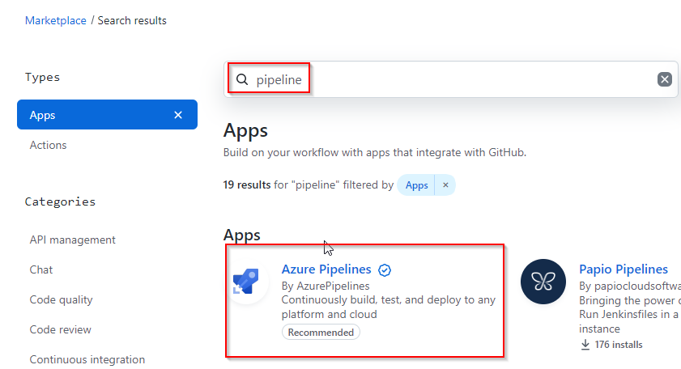The width and height of the screenshot is (681, 369).
Task: Click the Azure Pipelines logo icon
Action: [246, 281]
